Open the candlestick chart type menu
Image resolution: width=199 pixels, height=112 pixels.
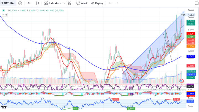point(37,3)
